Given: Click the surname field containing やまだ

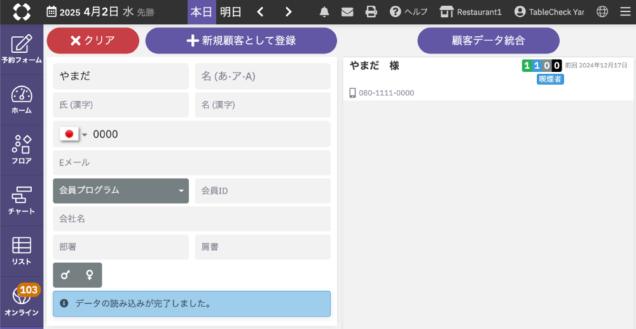Looking at the screenshot, I should point(121,76).
